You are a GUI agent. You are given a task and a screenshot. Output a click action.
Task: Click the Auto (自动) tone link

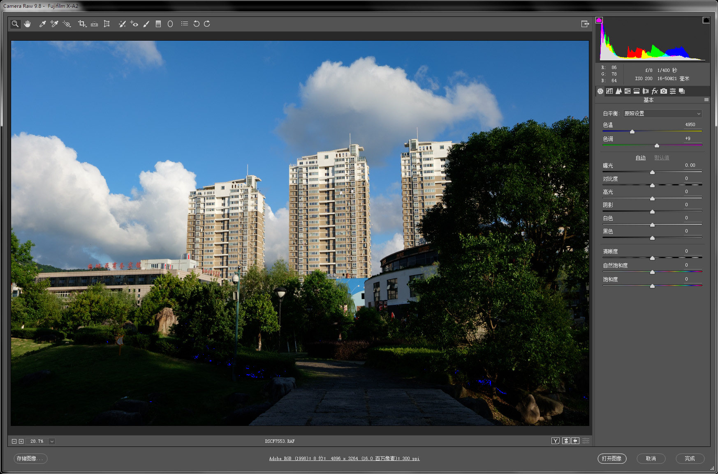[x=640, y=158]
